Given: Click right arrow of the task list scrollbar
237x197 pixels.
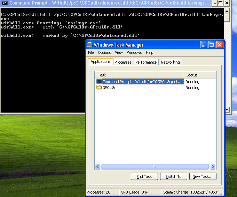Looking at the screenshot, I should pyautogui.click(x=213, y=166).
